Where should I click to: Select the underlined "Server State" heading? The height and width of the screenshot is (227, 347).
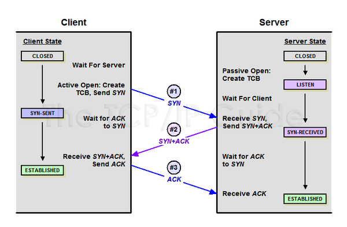point(305,42)
